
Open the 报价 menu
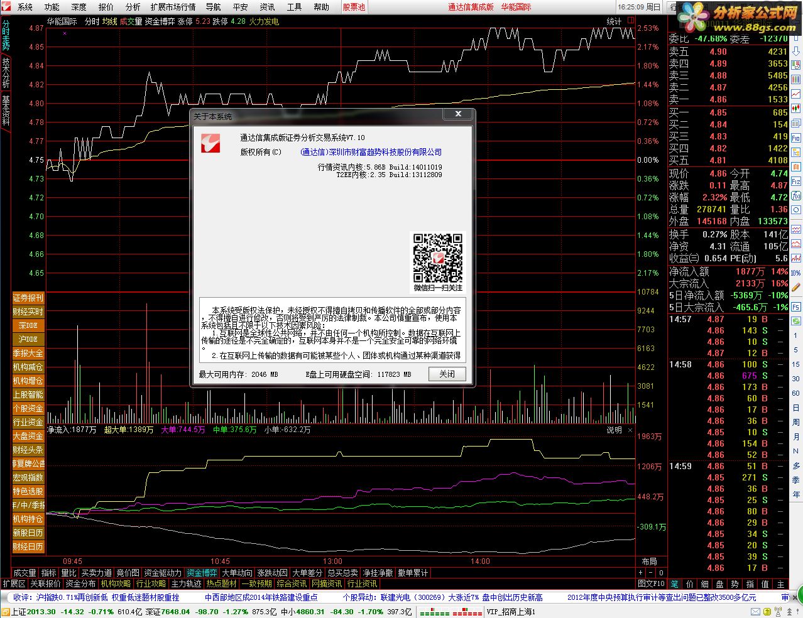(x=106, y=7)
